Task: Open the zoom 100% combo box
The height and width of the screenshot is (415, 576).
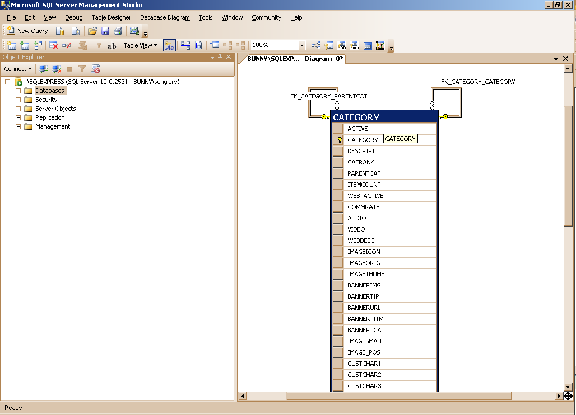Action: 302,45
